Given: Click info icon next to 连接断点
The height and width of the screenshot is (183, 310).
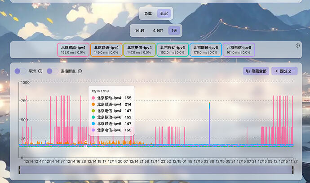Looking at the screenshot, I should (x=80, y=71).
